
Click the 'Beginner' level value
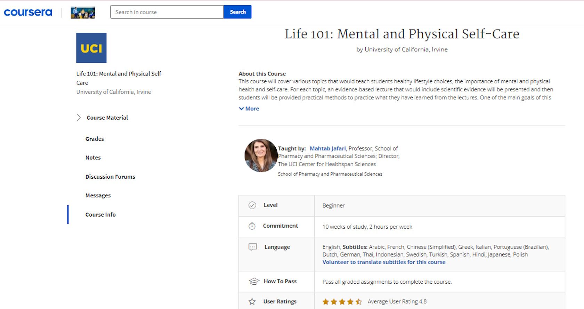[x=333, y=205]
